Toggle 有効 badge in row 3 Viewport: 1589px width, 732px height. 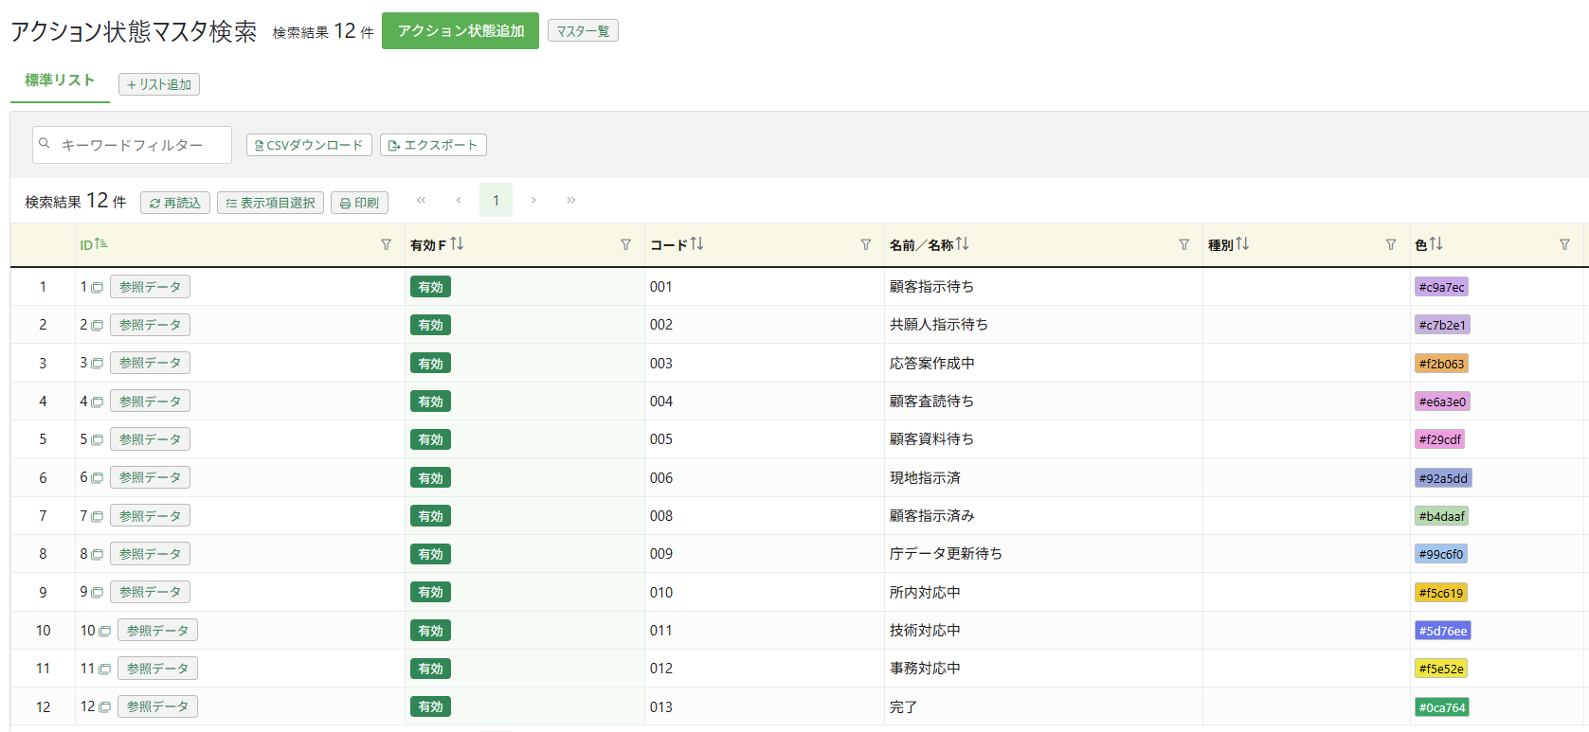(430, 364)
